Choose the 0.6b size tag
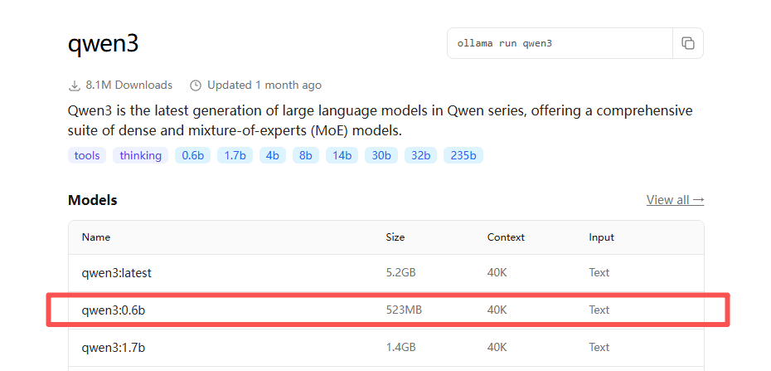This screenshot has width=771, height=371. click(192, 155)
